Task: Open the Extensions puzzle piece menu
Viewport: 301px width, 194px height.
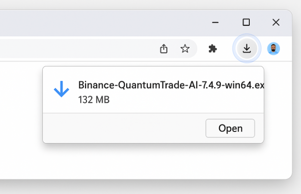Action: coord(213,49)
